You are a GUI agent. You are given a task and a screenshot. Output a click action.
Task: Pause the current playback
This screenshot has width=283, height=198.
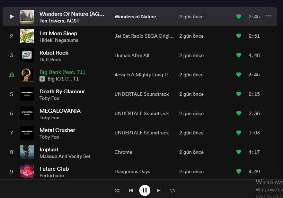coord(144,190)
